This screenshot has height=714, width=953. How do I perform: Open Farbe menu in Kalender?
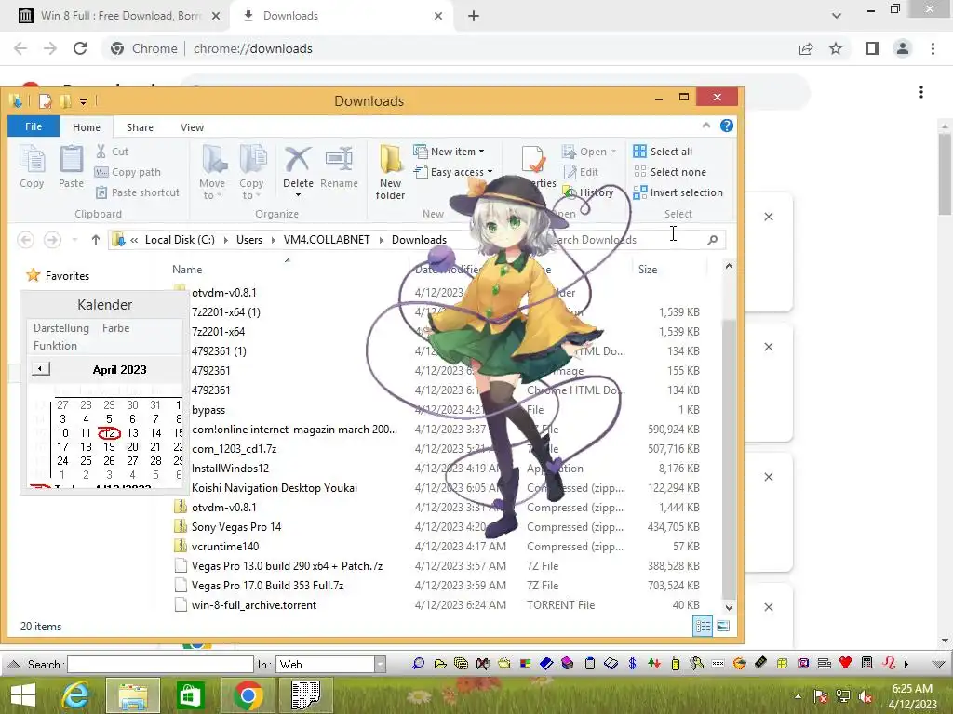click(x=115, y=328)
